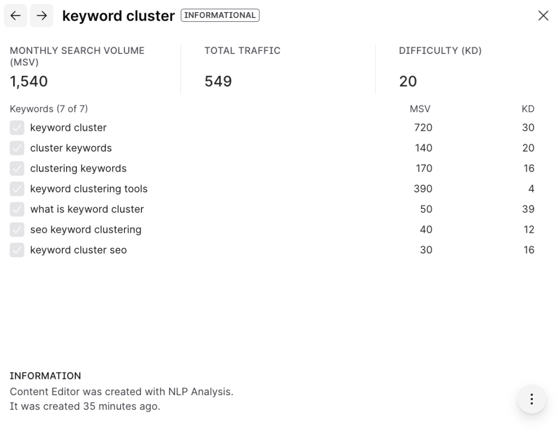559x435 pixels.
Task: Click the Total Traffic value 549
Action: pos(218,82)
